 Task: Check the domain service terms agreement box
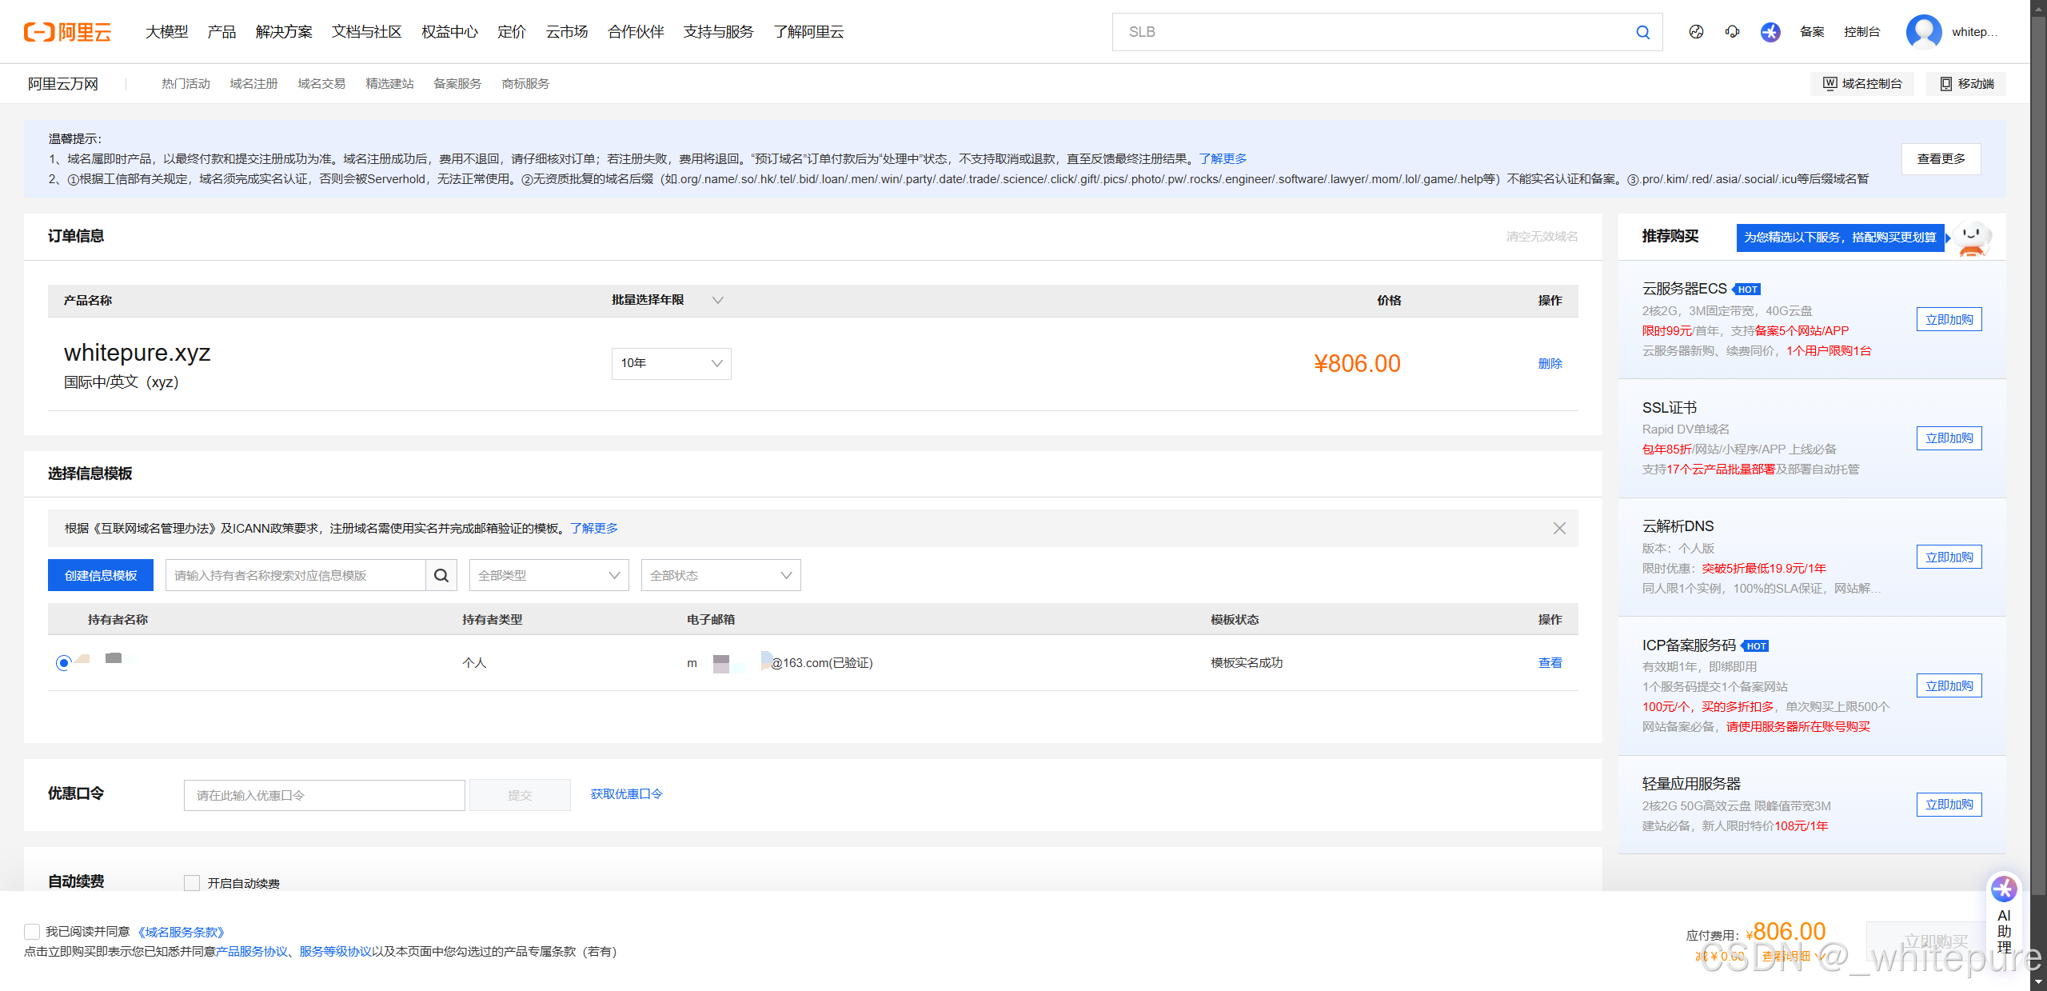(32, 931)
